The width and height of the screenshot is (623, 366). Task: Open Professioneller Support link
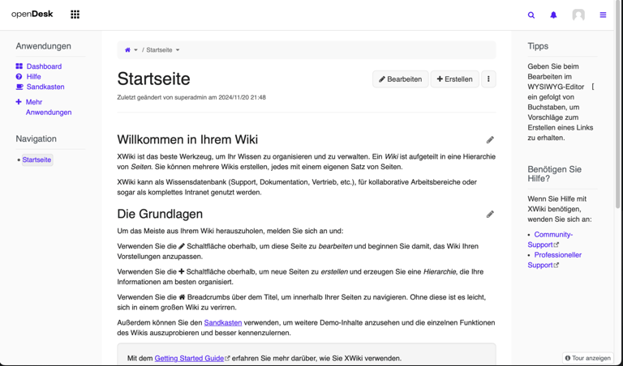pos(555,260)
